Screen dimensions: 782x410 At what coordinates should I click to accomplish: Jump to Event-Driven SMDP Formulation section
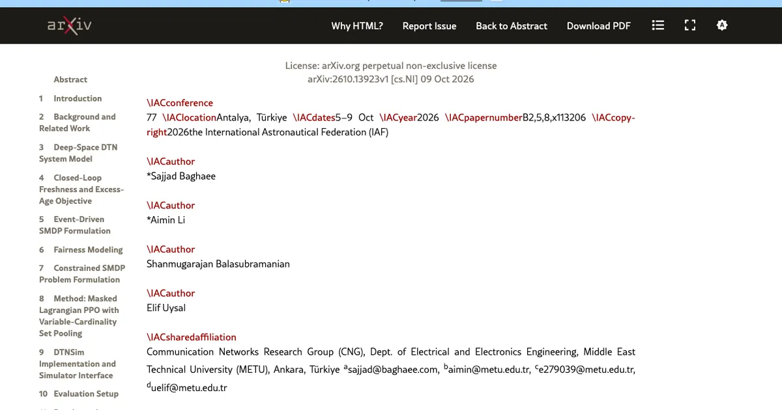point(75,225)
